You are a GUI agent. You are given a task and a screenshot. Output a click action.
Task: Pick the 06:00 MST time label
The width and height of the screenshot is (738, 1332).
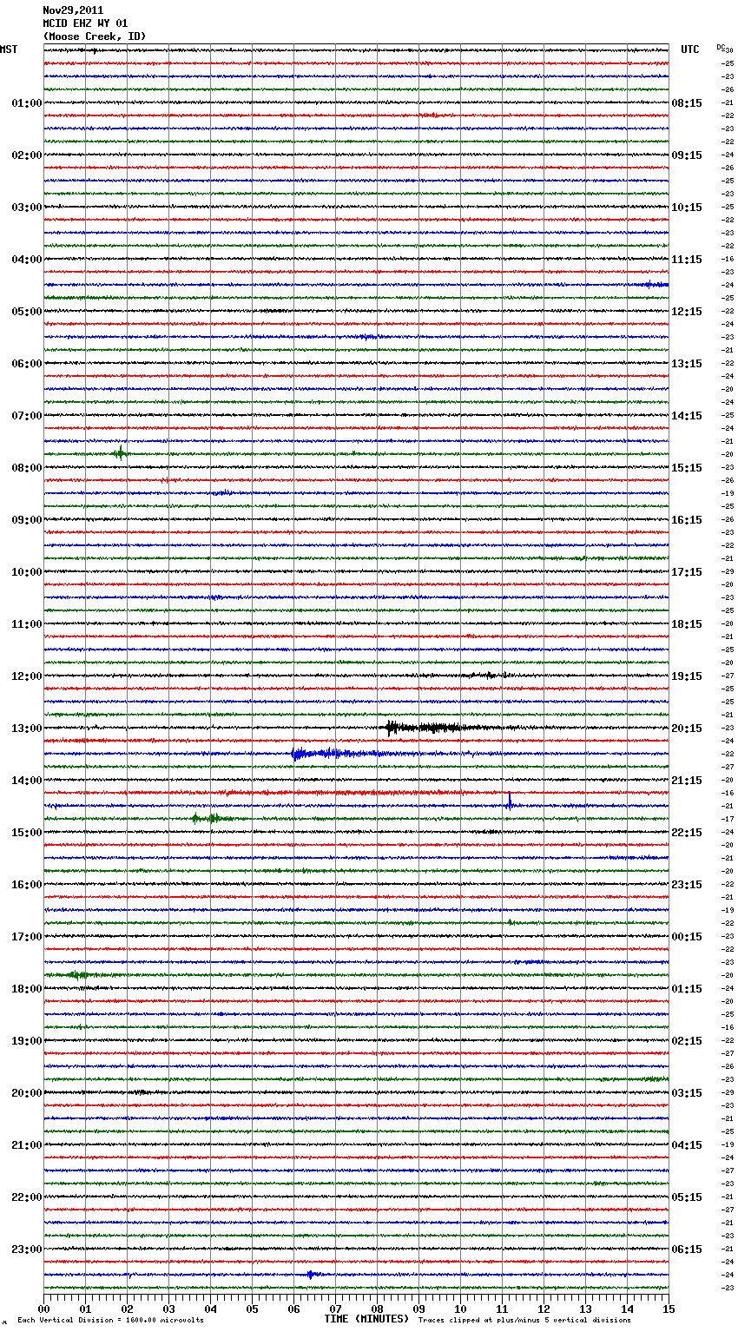pos(27,364)
